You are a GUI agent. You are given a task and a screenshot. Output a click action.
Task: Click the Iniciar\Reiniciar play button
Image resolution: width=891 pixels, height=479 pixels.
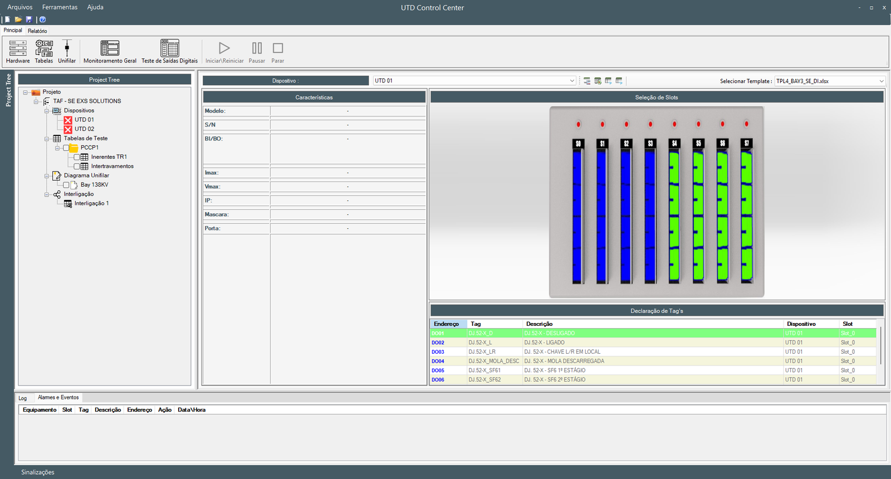coord(224,52)
